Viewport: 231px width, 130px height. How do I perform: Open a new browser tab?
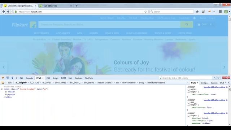pos(77,6)
